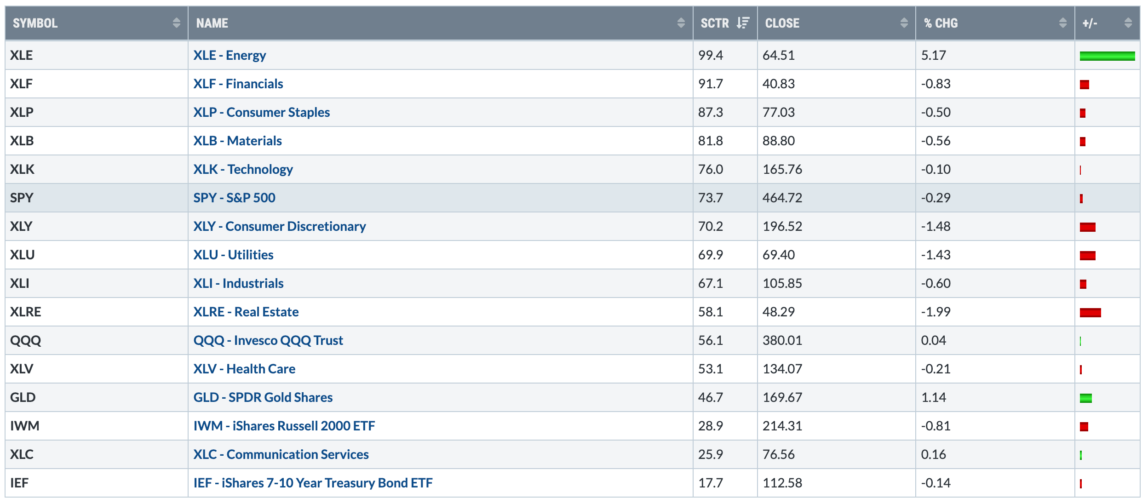Open the XLE - Energy link
Viewport: 1148px width, 504px height.
[x=230, y=56]
